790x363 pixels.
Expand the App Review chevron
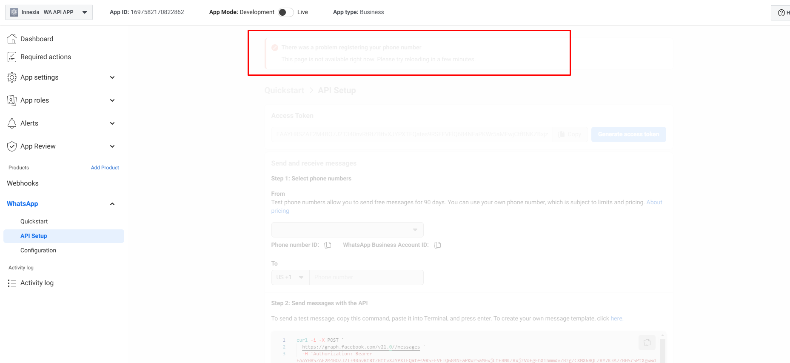(112, 146)
